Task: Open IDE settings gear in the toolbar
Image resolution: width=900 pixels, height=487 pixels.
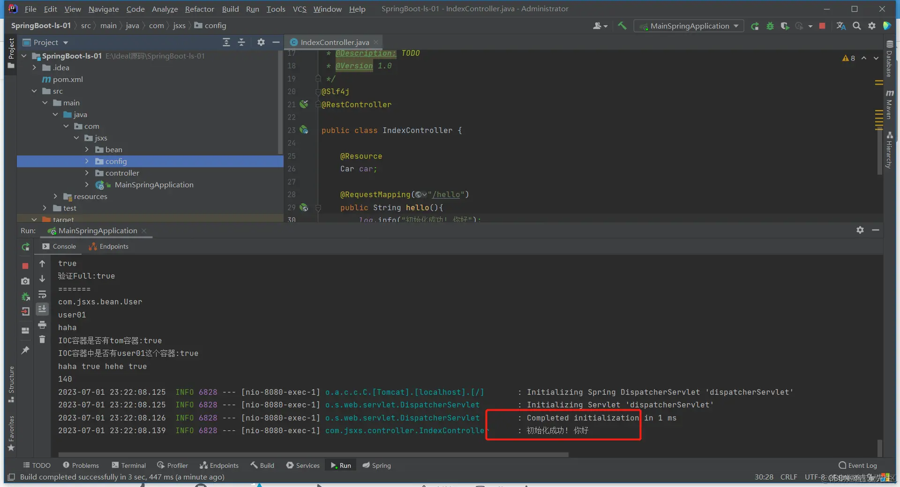Action: point(871,26)
